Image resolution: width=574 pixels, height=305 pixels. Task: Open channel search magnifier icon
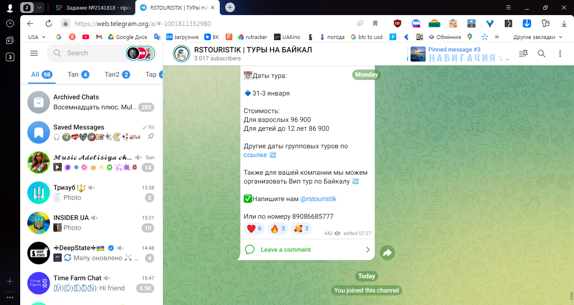[542, 53]
